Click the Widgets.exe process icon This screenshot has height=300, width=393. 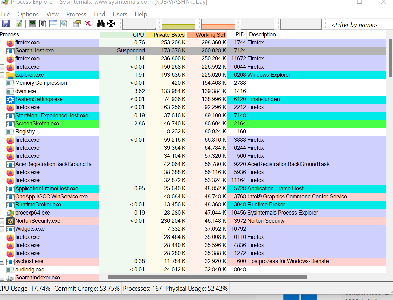10,229
